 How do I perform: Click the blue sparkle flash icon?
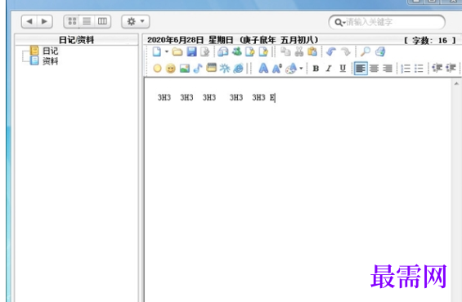225,69
